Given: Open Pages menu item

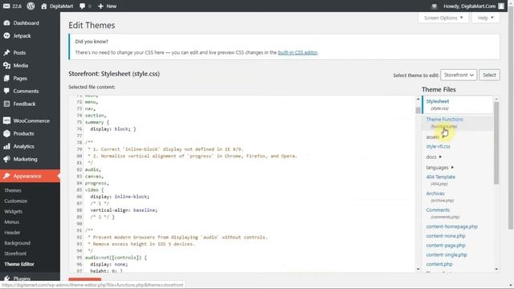Looking at the screenshot, I should [20, 79].
